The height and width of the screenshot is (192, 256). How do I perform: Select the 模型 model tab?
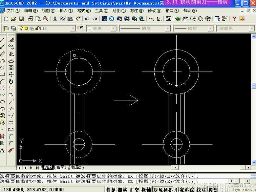[x=48, y=167]
